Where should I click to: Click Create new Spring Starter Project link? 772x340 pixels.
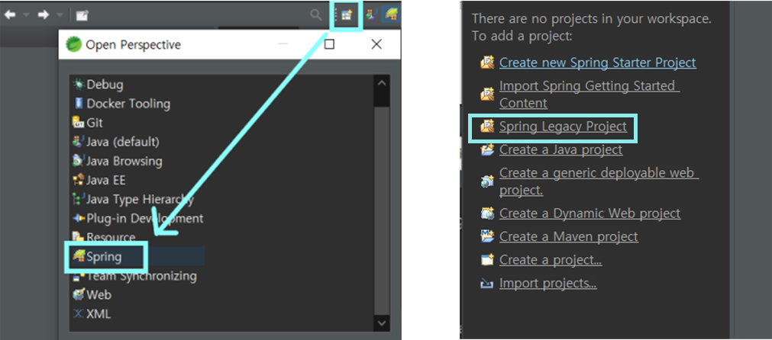[597, 63]
